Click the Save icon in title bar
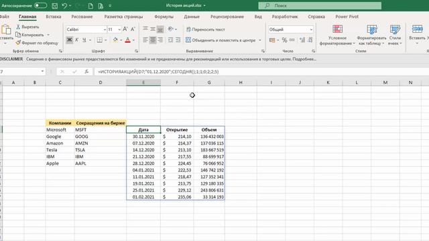429x241 pixels. tap(55, 6)
